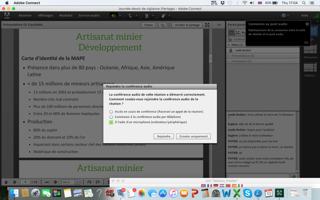This screenshot has height=200, width=320.
Task: Open the telephone dropdown arrow
Action: (137, 15)
